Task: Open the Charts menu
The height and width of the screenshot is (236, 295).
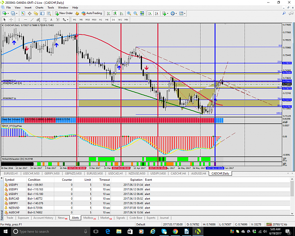Action: (39, 8)
